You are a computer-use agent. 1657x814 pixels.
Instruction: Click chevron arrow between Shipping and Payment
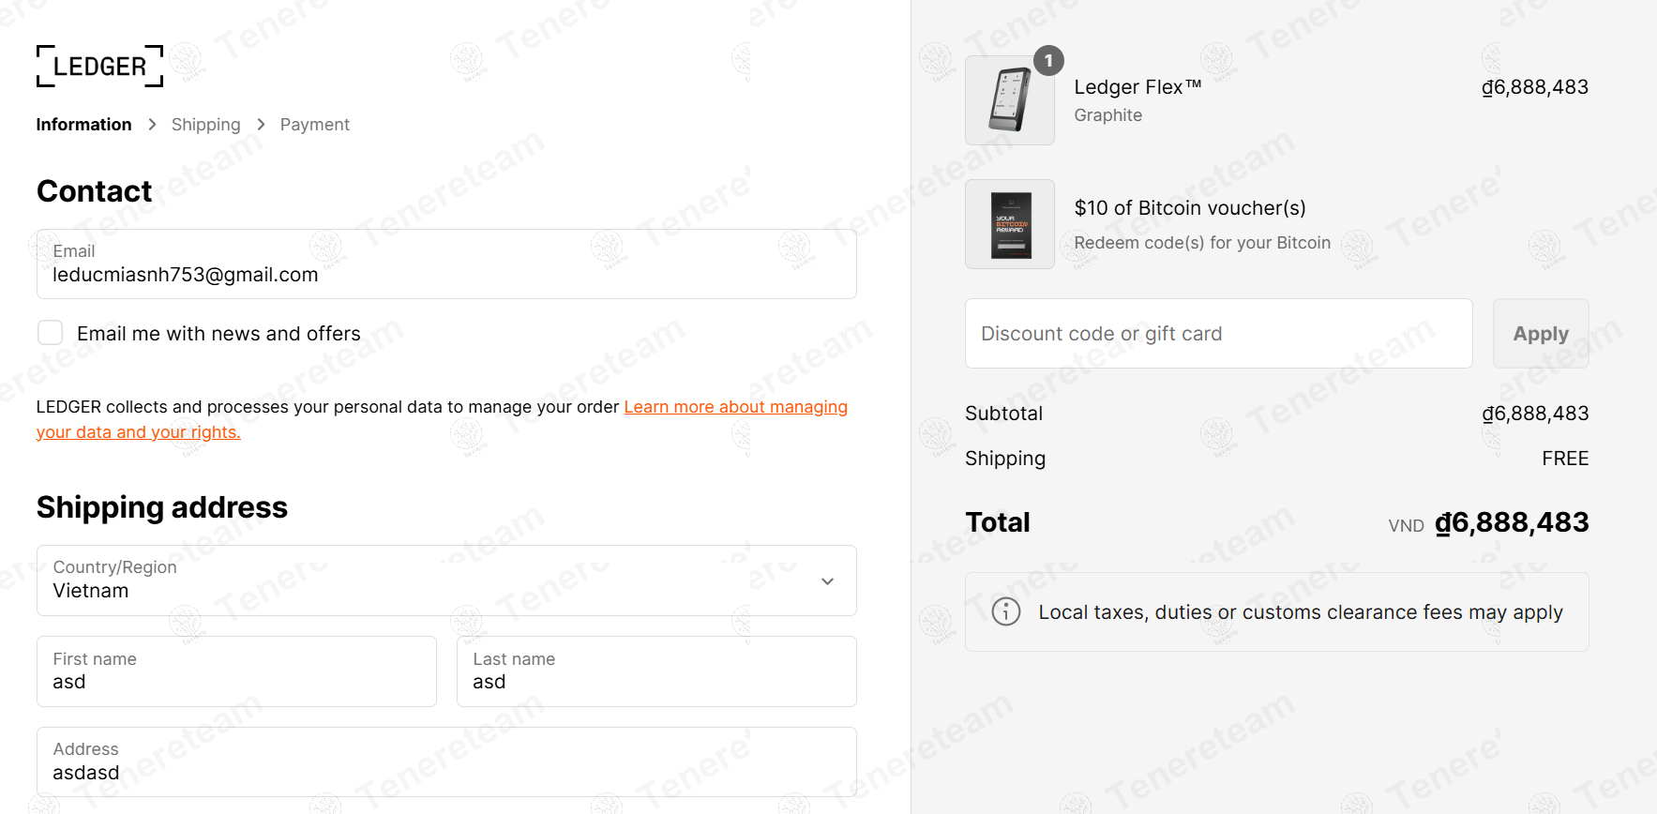click(x=261, y=125)
